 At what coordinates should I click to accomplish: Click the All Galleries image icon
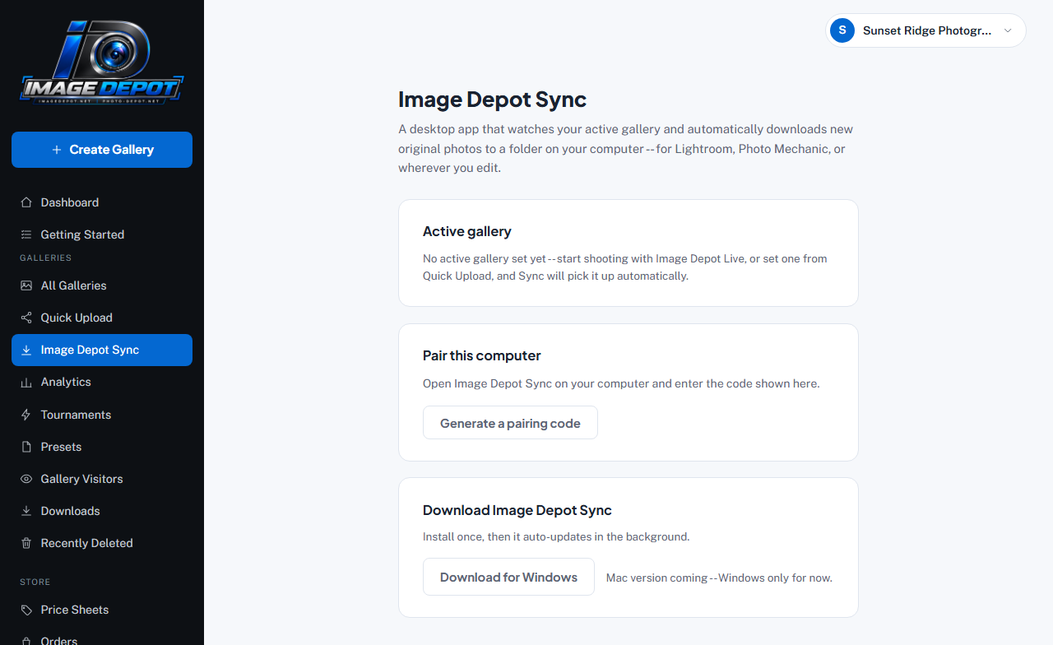click(x=26, y=285)
